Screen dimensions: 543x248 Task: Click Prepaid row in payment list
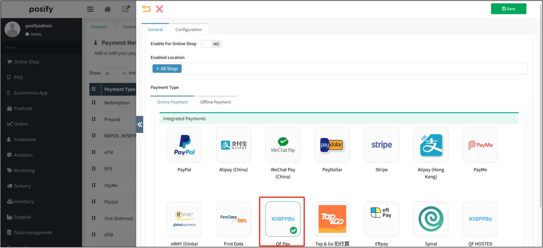(113, 120)
